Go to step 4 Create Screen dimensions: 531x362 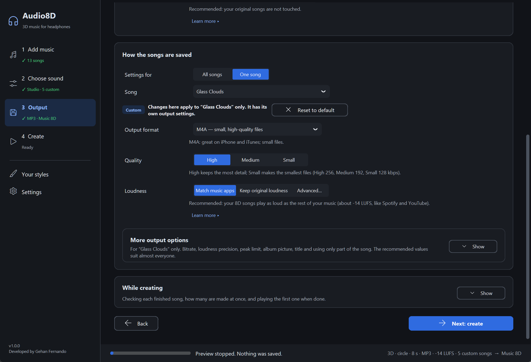point(50,142)
